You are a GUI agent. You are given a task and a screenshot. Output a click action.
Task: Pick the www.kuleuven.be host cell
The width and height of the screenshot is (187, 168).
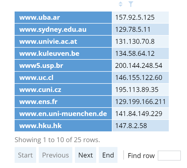(63, 54)
